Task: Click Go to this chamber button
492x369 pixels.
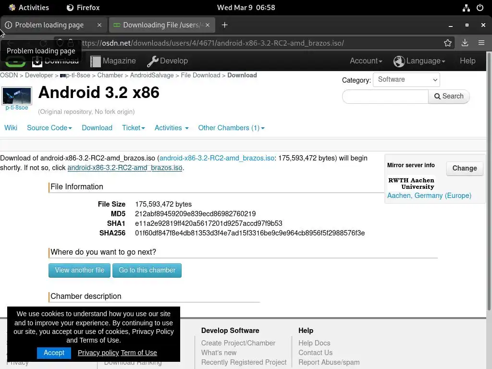Action: (147, 270)
